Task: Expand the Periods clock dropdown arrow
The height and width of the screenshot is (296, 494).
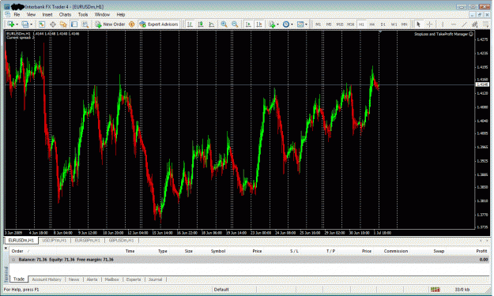Action: coord(292,24)
